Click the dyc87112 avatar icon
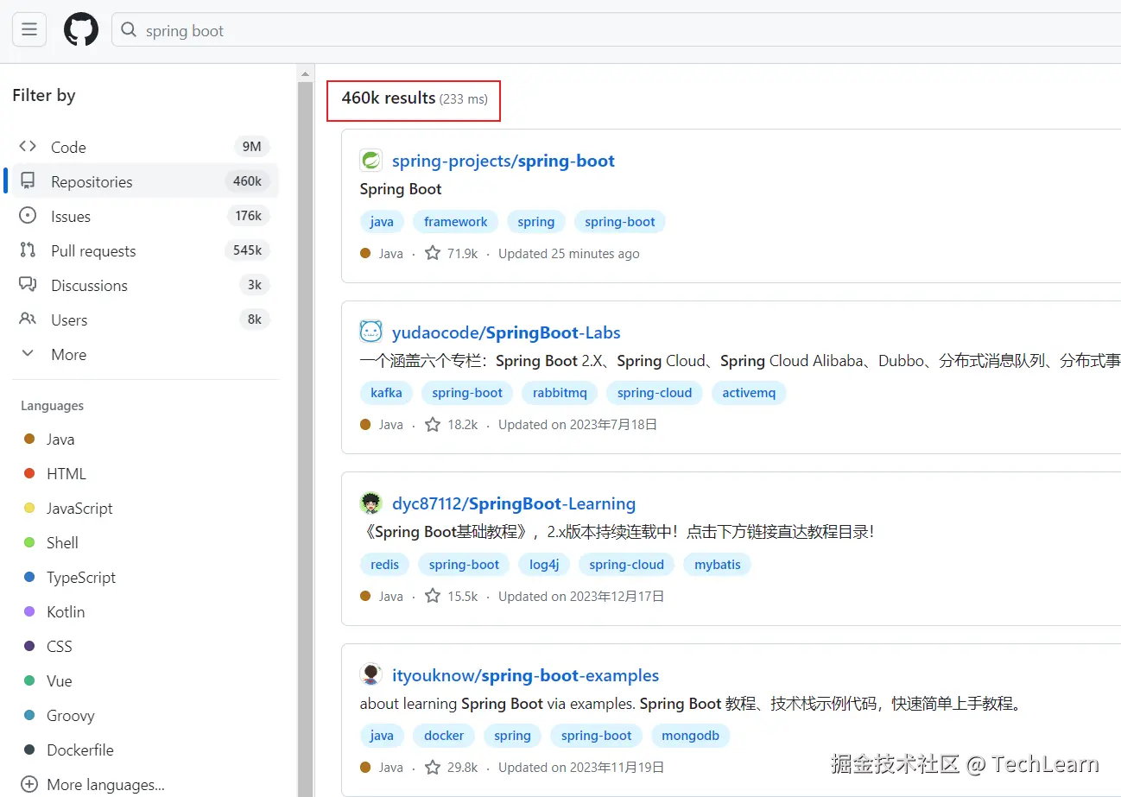Viewport: 1121px width, 797px height. point(370,503)
